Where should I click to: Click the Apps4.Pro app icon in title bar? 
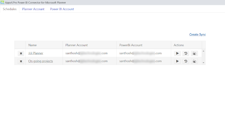pos(2,2)
